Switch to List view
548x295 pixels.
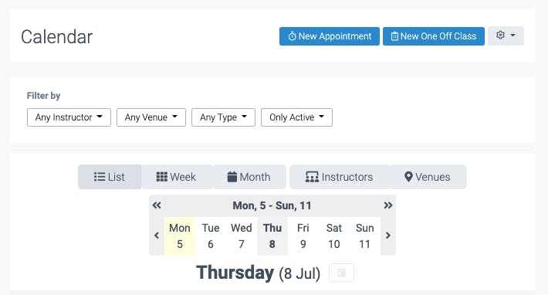click(x=110, y=177)
